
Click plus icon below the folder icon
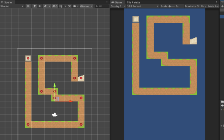[222, 106]
